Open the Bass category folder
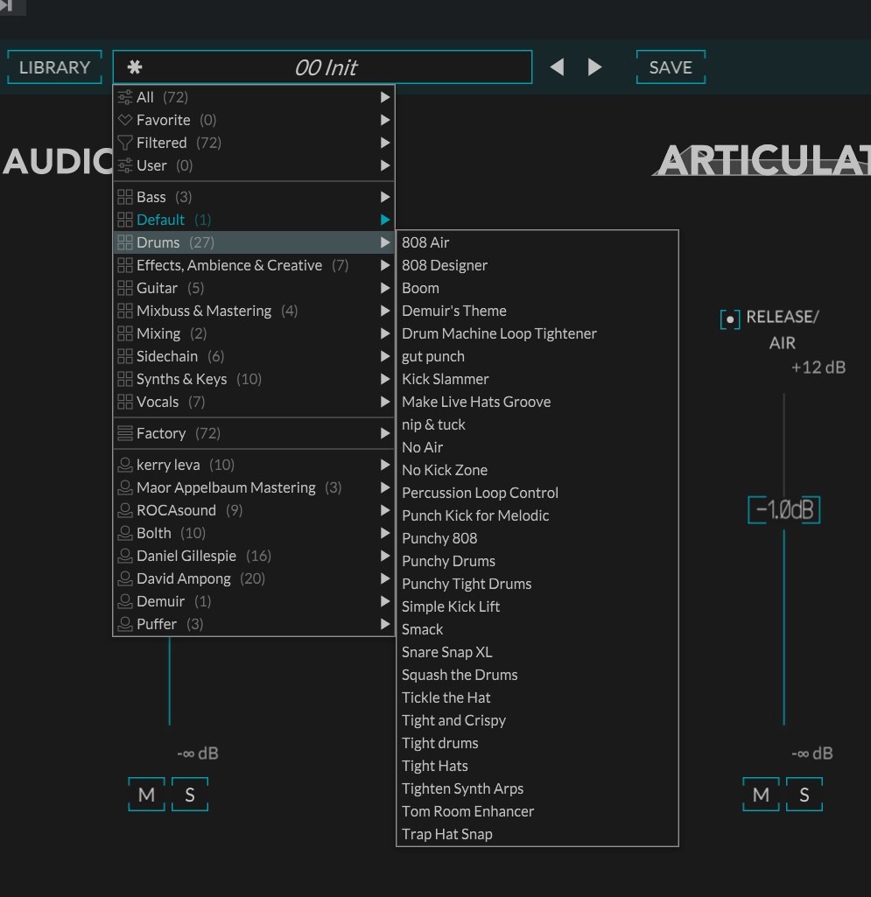This screenshot has height=897, width=871. point(151,197)
